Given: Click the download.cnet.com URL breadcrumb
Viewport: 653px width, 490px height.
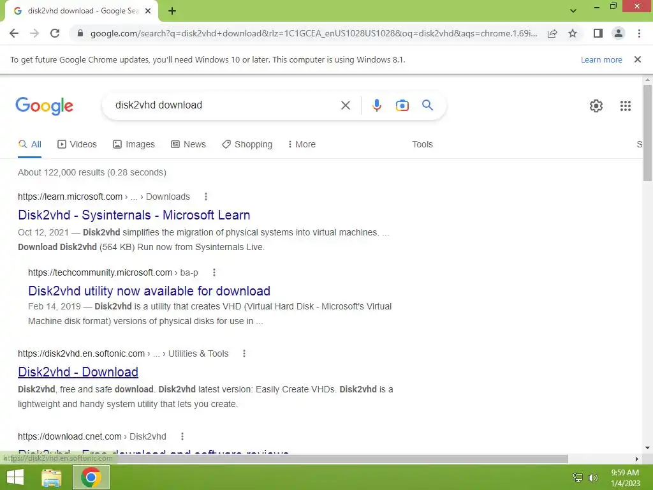Looking at the screenshot, I should 92,436.
